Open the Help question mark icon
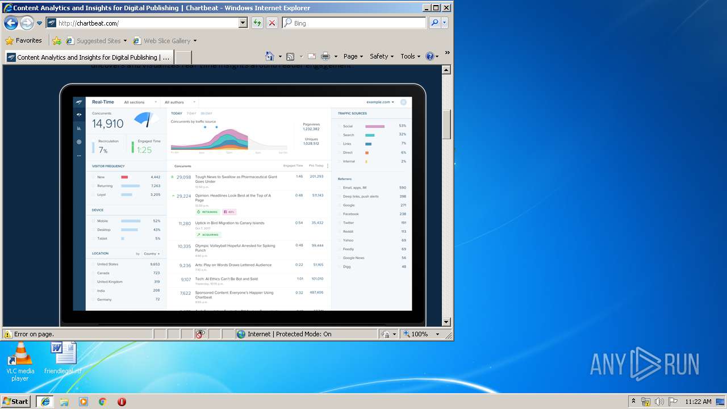The image size is (727, 409). coord(429,56)
